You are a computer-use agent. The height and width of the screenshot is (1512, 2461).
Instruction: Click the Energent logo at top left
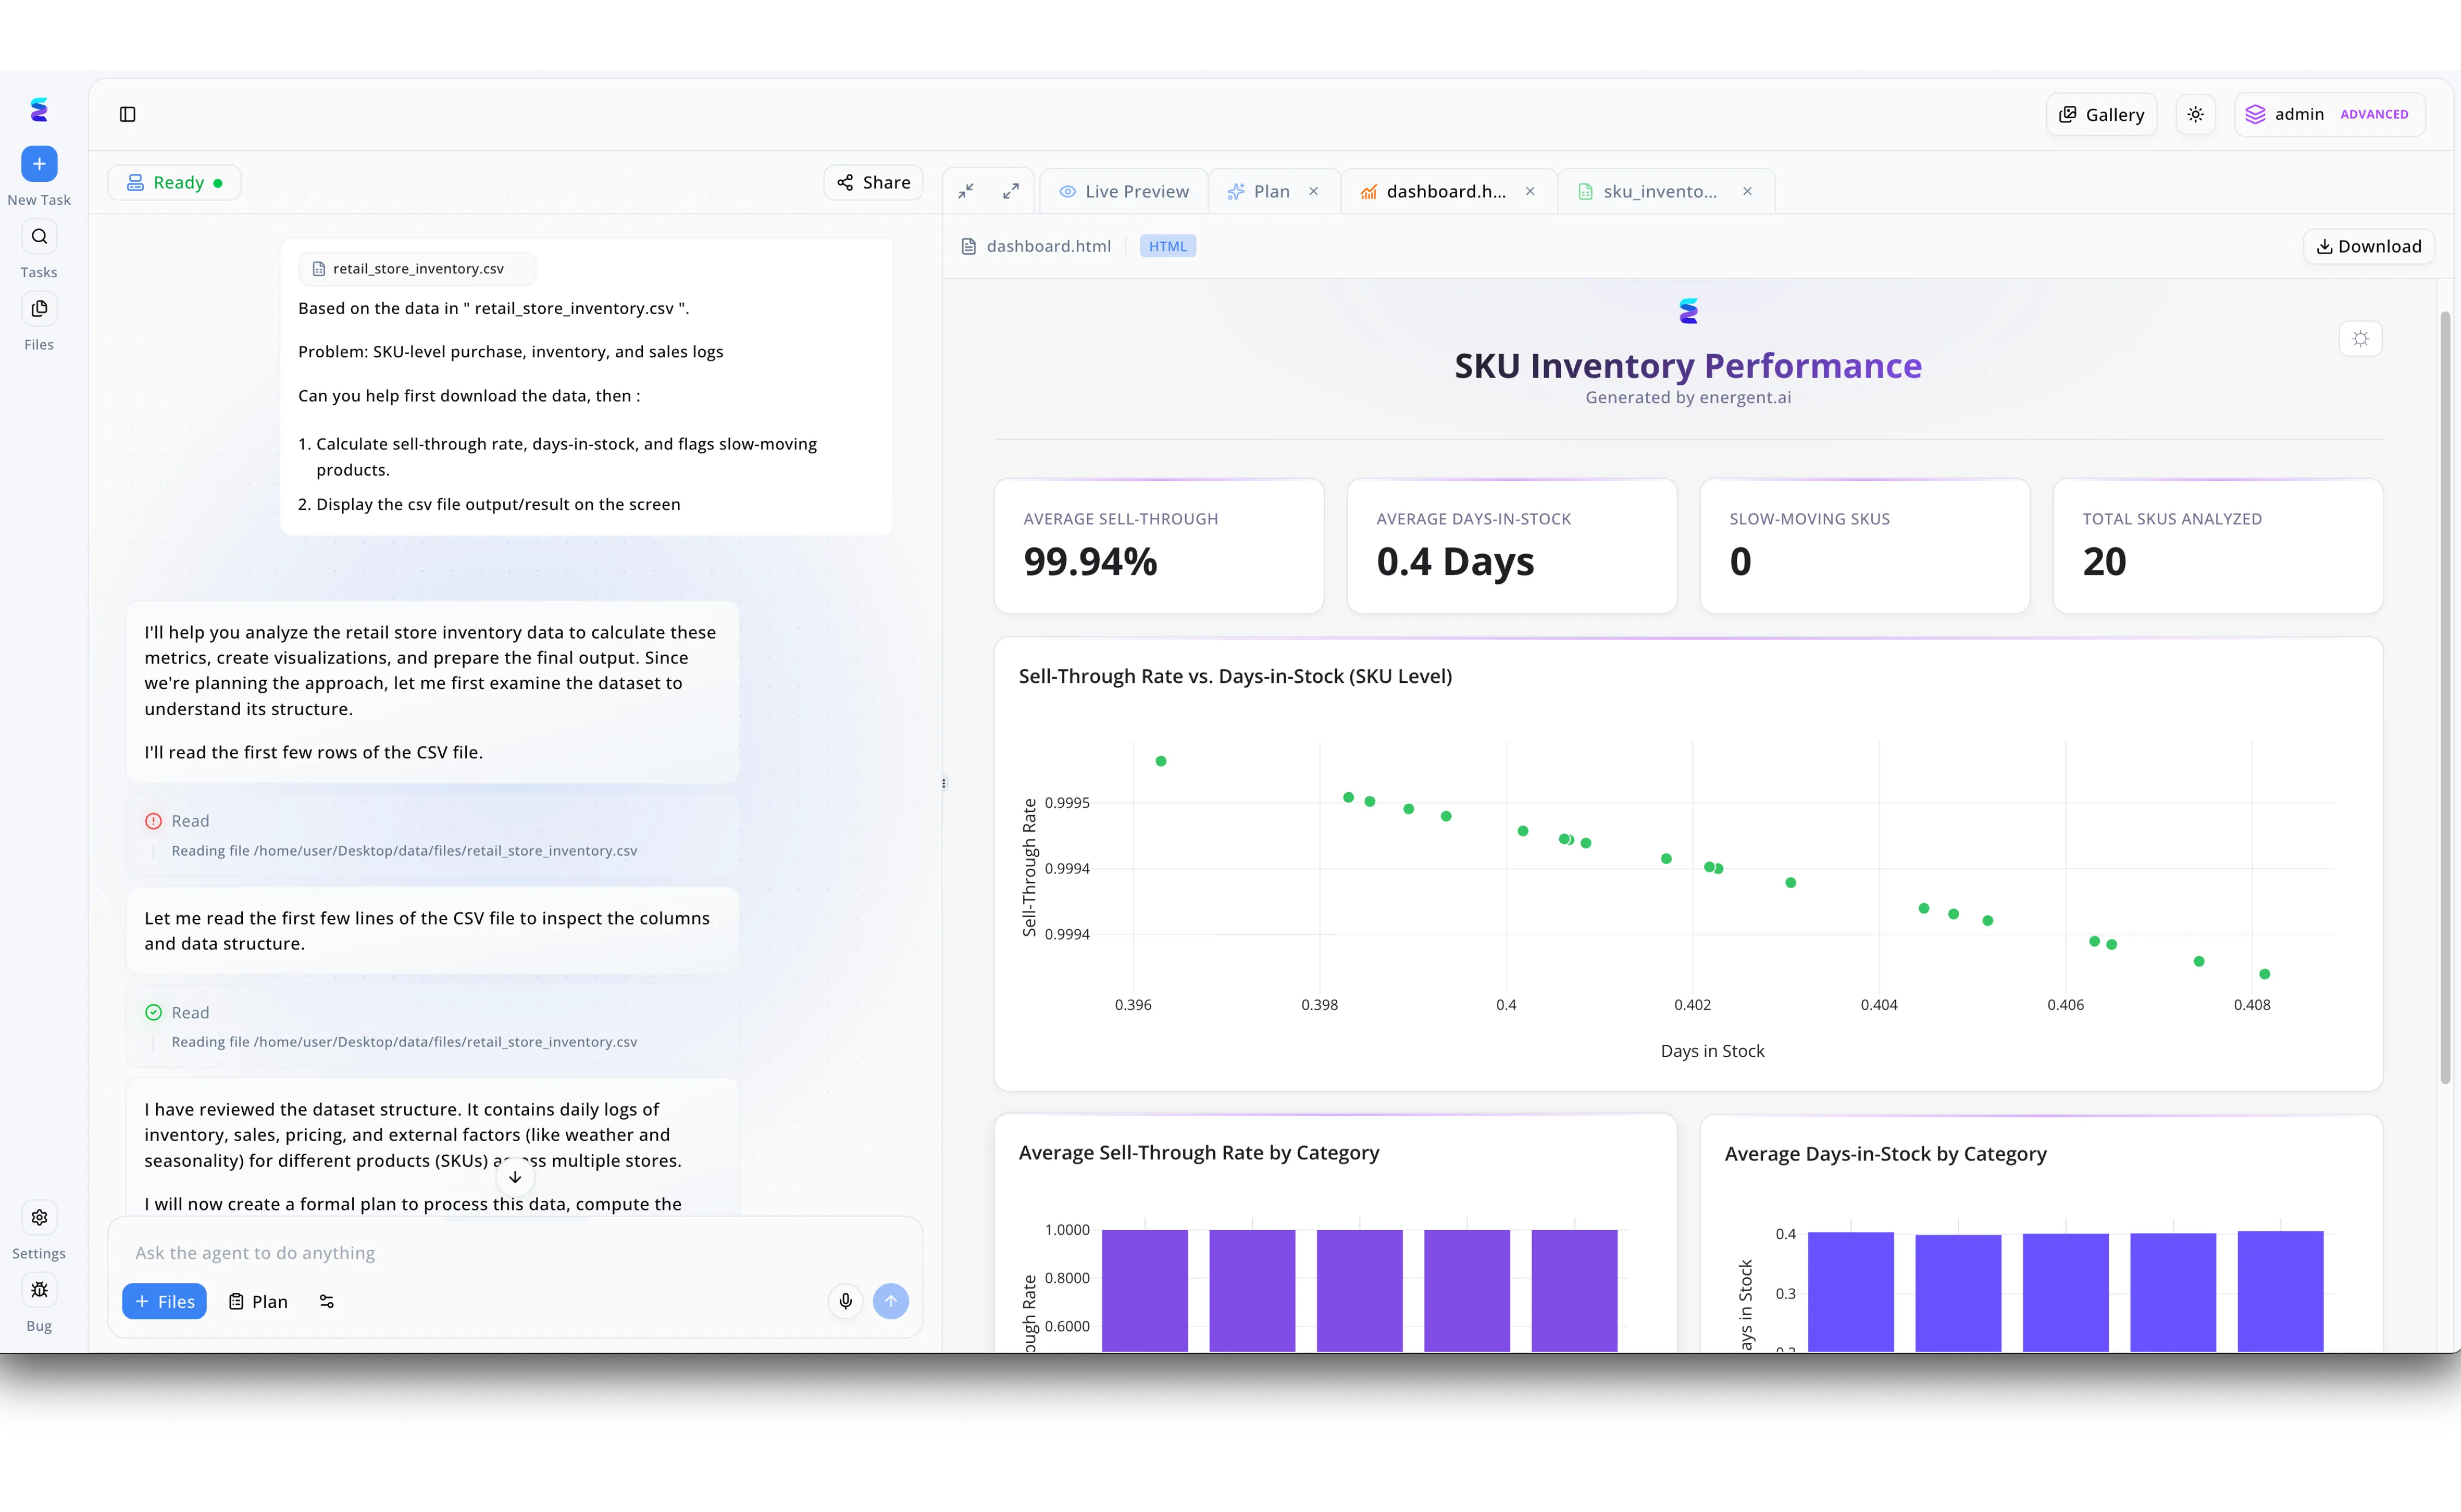[x=39, y=109]
